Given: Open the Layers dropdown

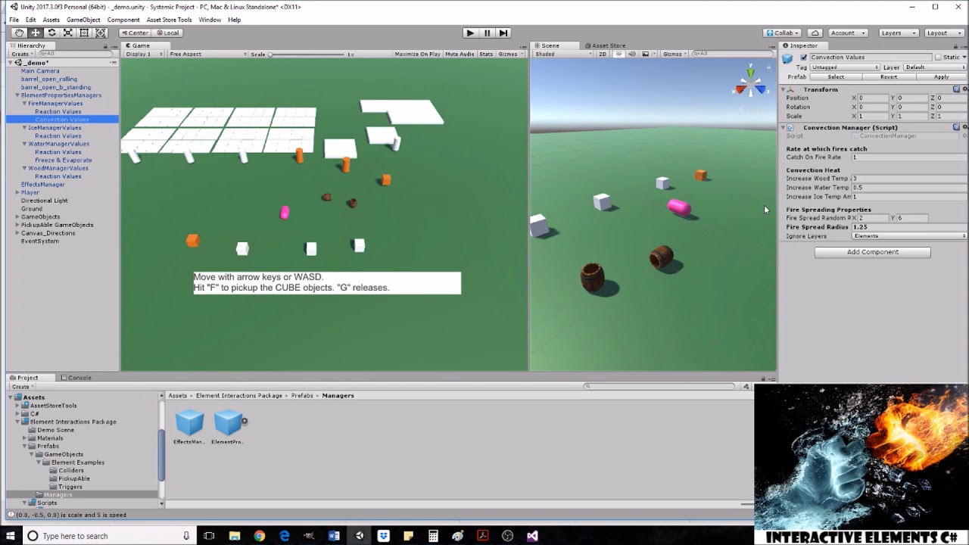Looking at the screenshot, I should [899, 33].
